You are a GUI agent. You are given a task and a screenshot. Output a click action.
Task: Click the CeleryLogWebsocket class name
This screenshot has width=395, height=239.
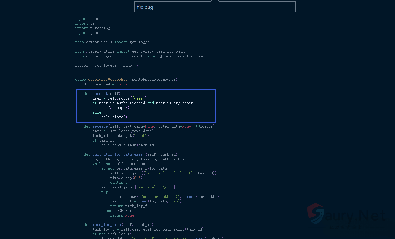108,79
